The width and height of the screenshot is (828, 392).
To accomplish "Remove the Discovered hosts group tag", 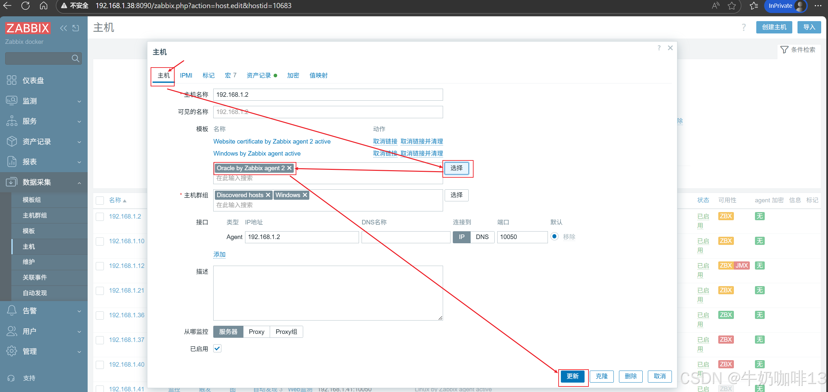I will pos(268,195).
